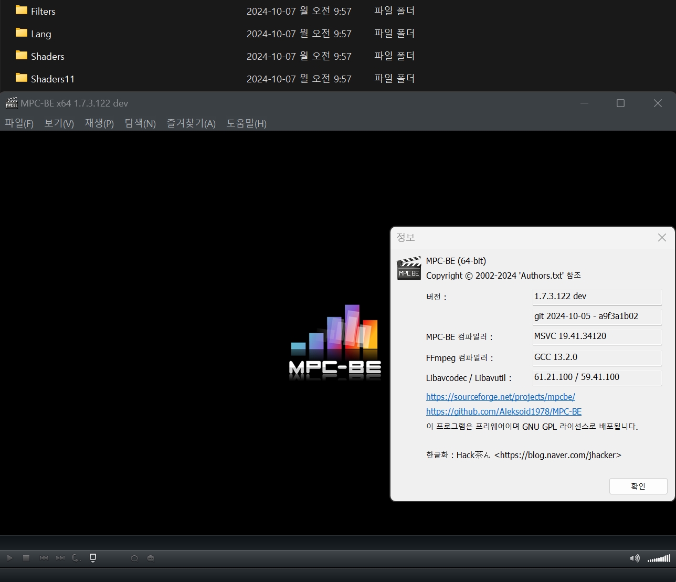Open the 파일(F) menu

click(x=19, y=123)
